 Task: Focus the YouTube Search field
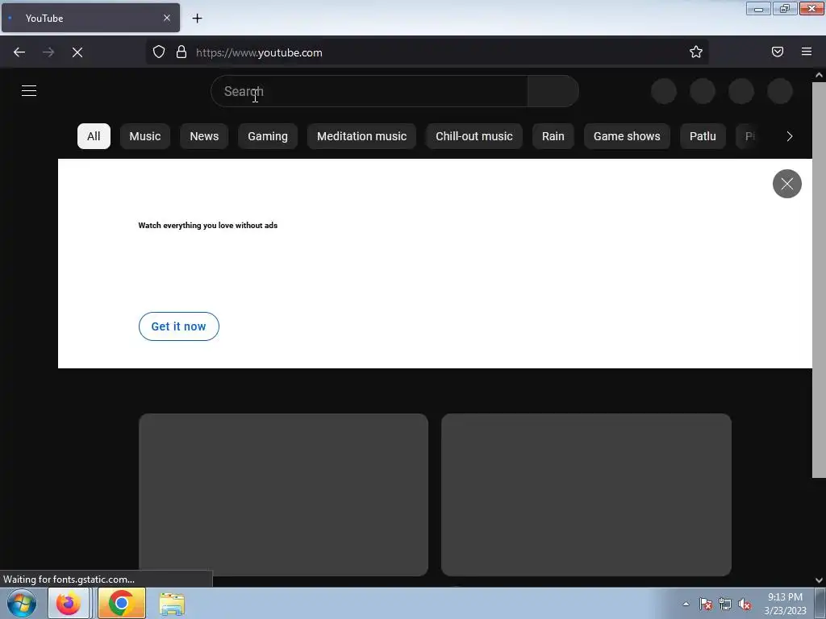(x=369, y=91)
